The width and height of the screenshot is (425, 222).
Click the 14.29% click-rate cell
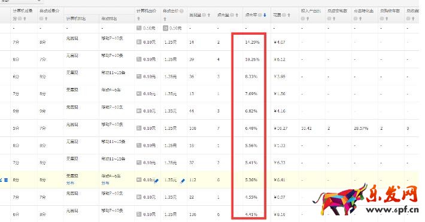(252, 42)
